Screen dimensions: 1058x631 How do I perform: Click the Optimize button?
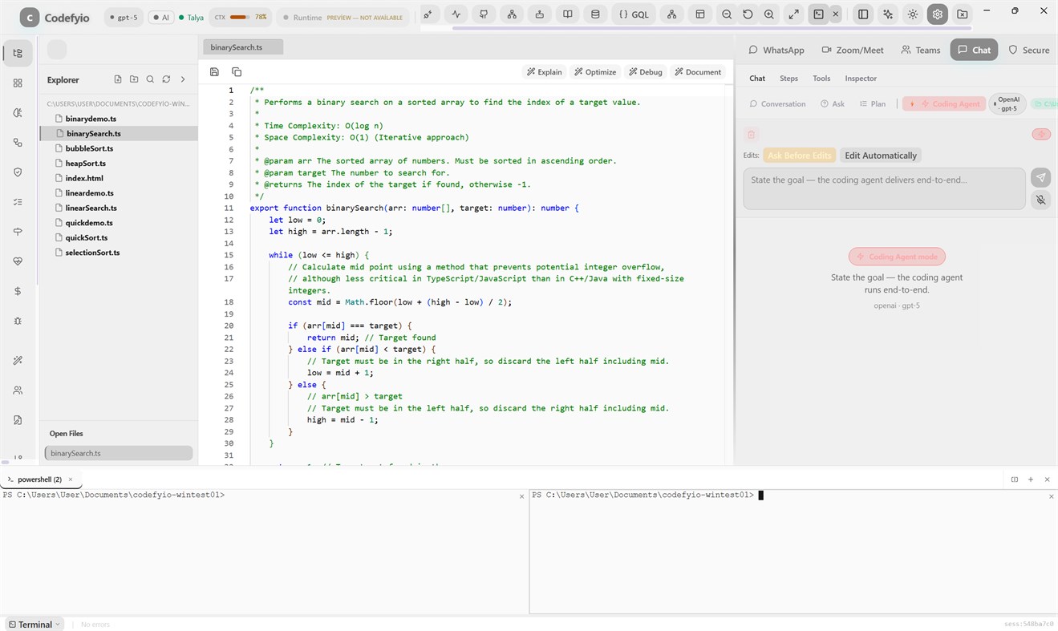[595, 72]
